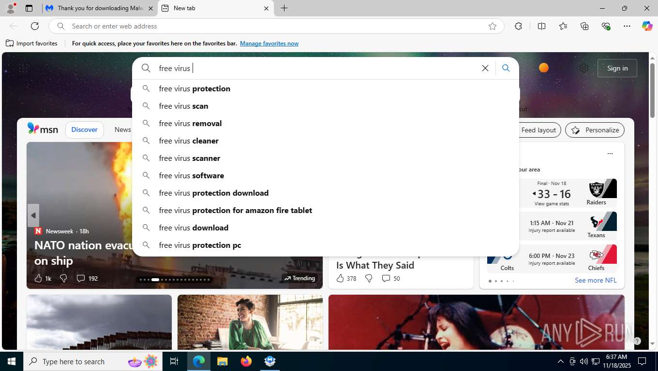Screen dimensions: 658x371
Task: View Raiders 33 - 16 game stats
Action: click(x=552, y=204)
